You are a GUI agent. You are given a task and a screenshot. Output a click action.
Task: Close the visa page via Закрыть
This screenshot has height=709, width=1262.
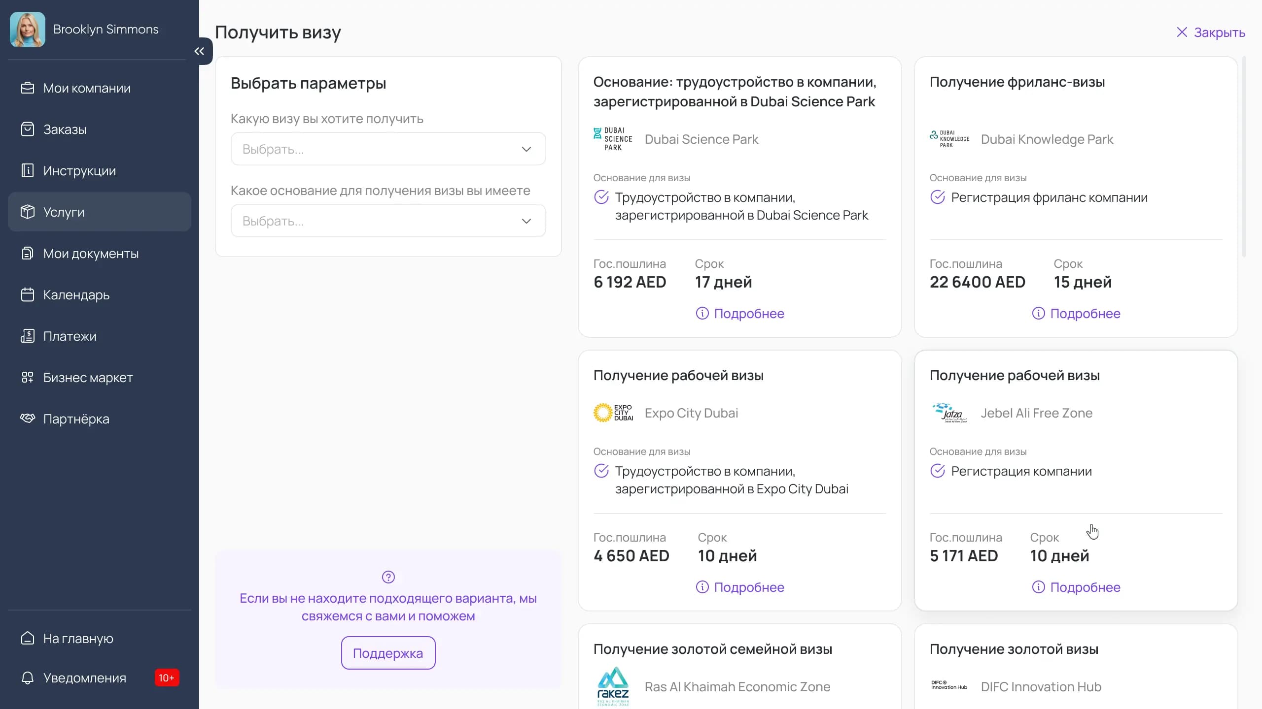click(x=1211, y=32)
